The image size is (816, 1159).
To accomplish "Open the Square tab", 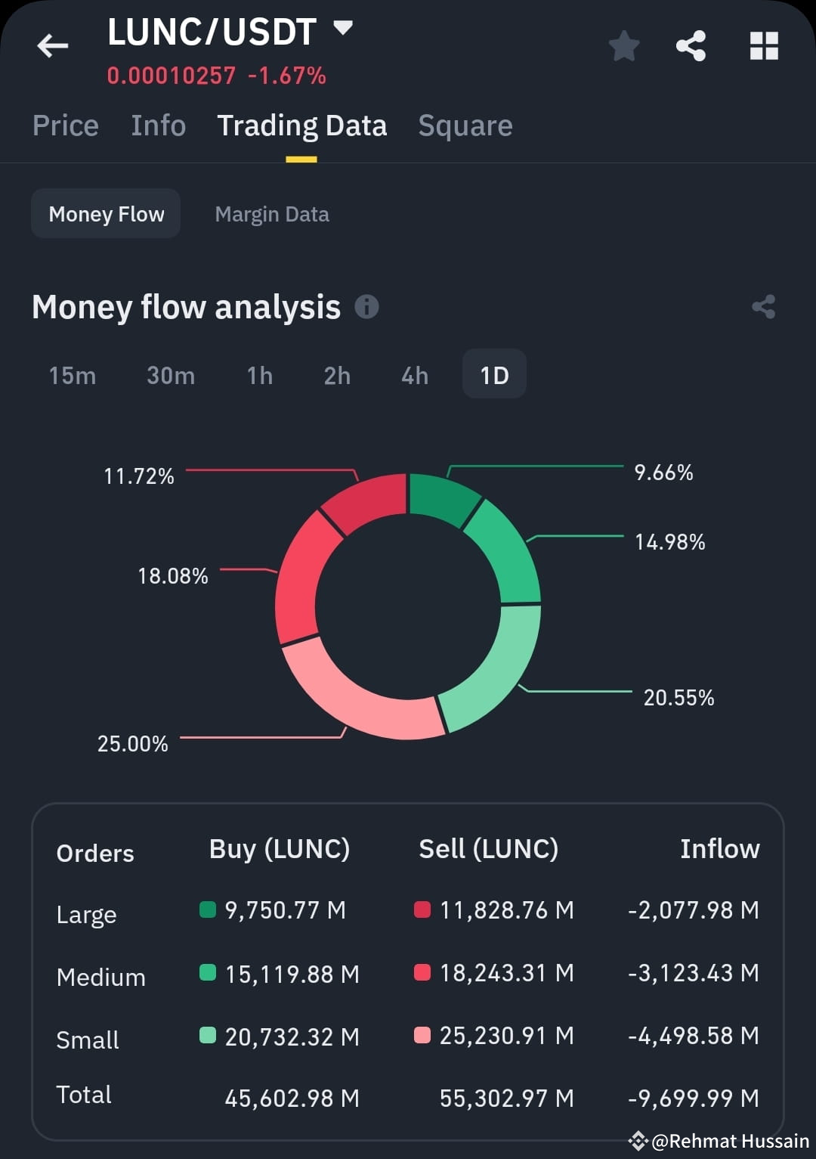I will pos(465,126).
